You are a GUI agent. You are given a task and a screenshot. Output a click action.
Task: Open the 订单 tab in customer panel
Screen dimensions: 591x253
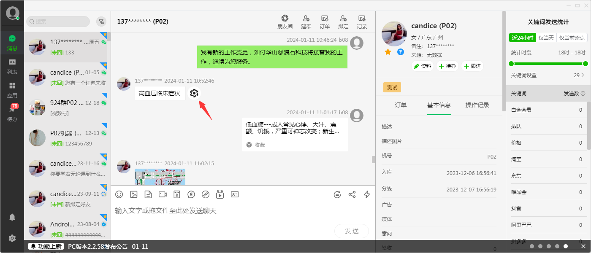click(x=401, y=105)
